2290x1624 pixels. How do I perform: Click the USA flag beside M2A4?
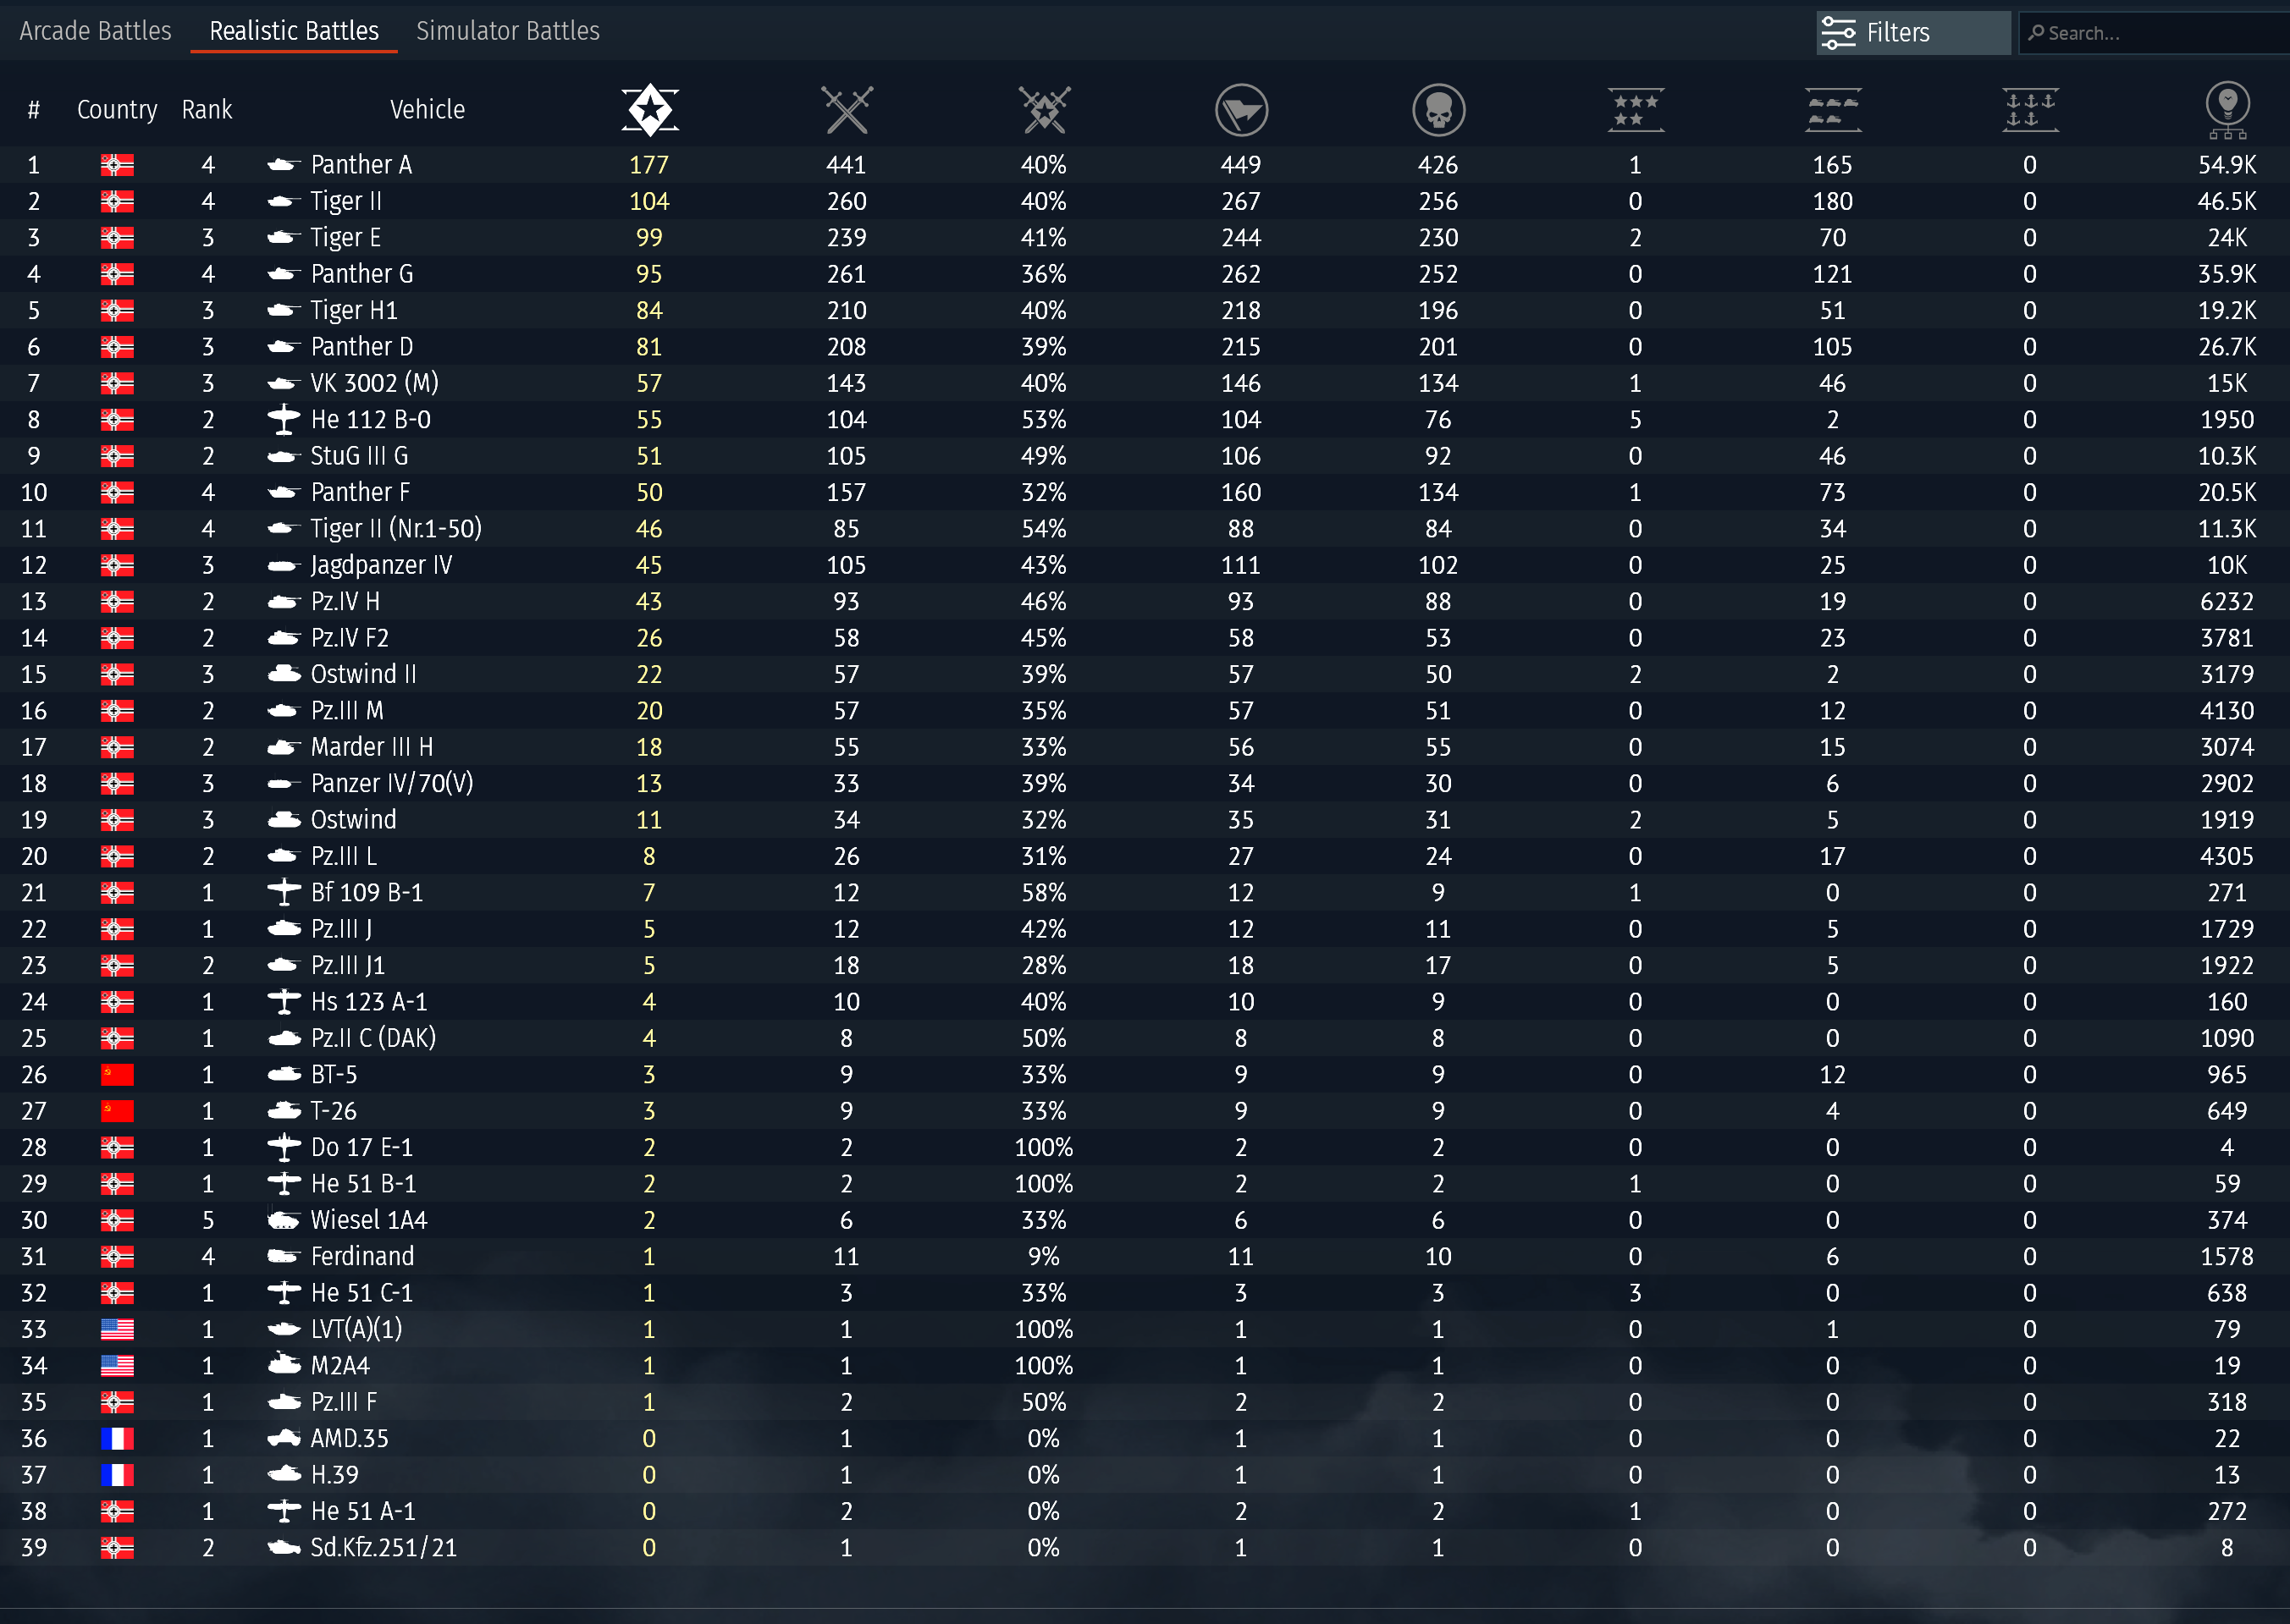click(117, 1366)
